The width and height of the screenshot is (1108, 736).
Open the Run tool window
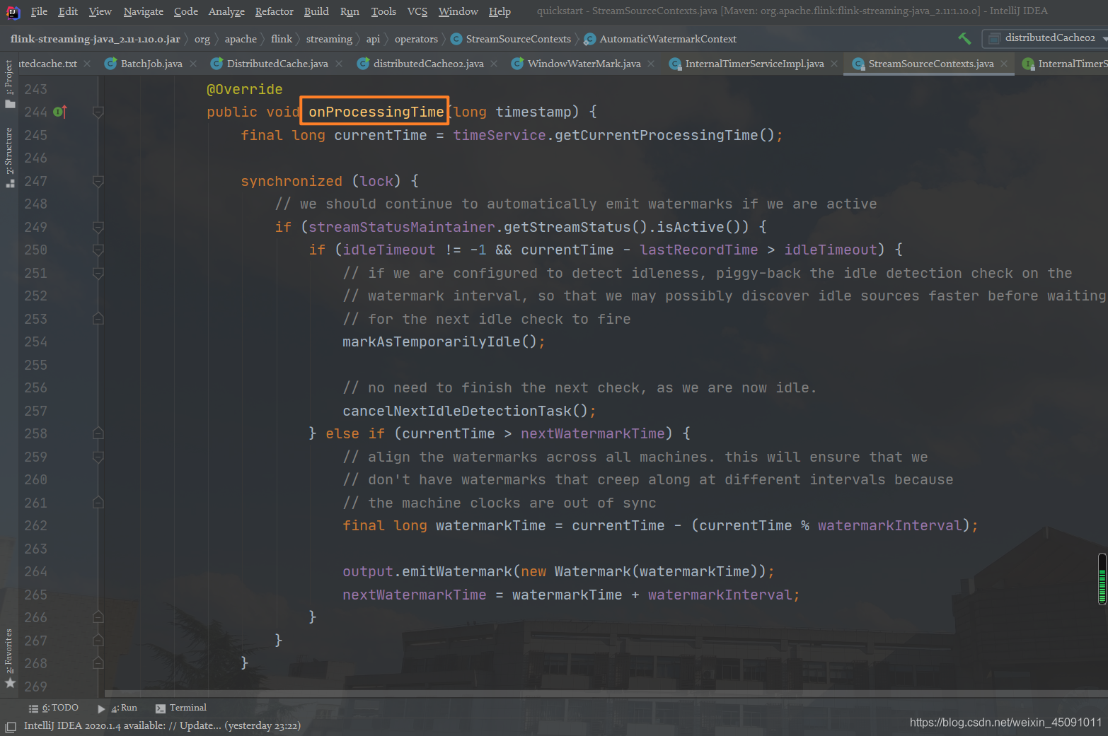pos(117,708)
